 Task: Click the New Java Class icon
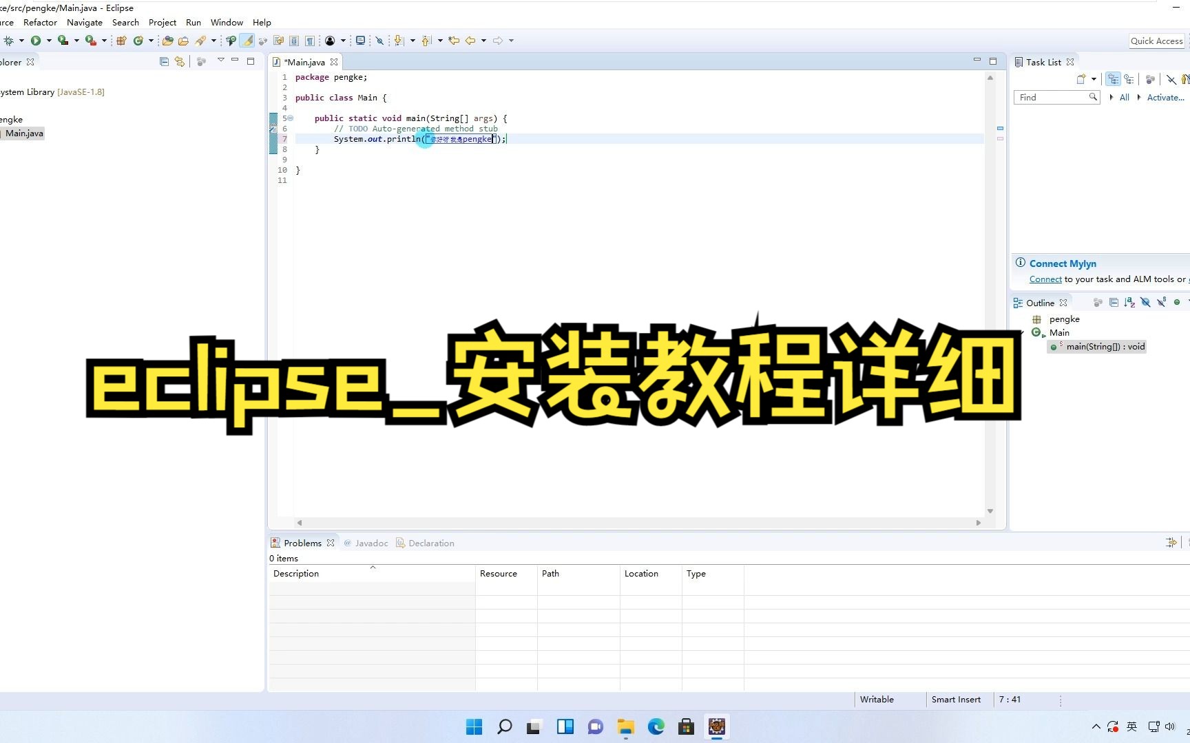point(138,41)
